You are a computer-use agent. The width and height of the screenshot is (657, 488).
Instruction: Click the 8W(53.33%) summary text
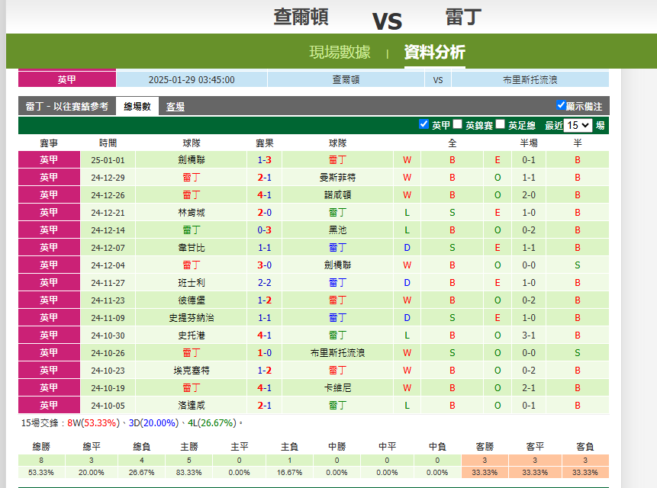pyautogui.click(x=93, y=423)
